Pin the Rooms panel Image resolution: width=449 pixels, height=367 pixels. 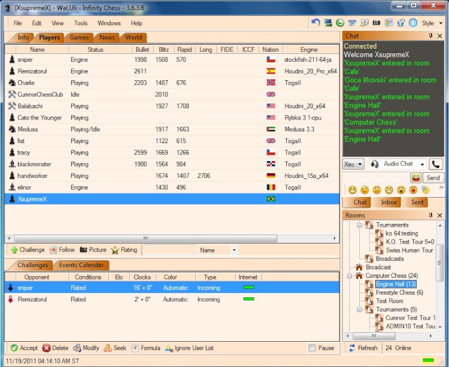430,215
